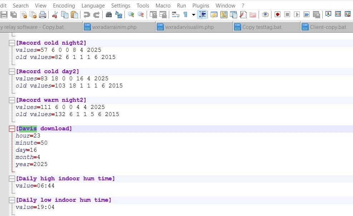Click the Close document toolbar icon
This screenshot has width=353, height=216.
(x=23, y=15)
